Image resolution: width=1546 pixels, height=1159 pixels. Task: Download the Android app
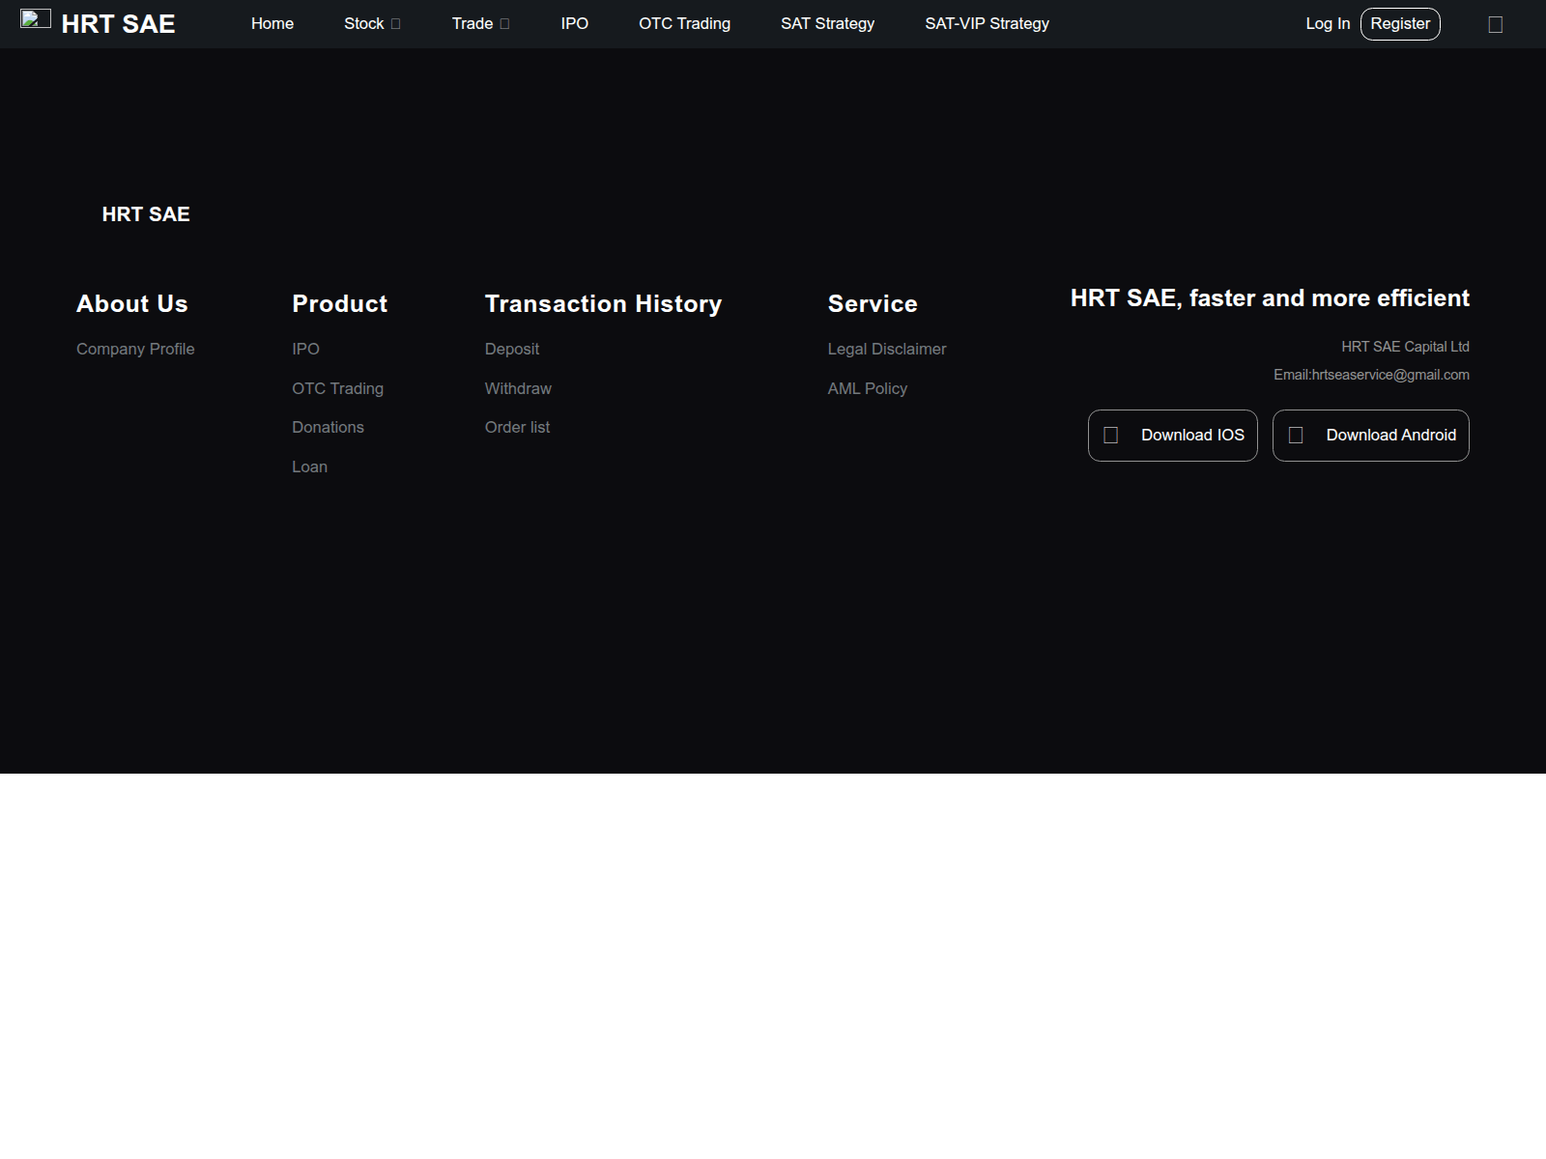[1371, 436]
